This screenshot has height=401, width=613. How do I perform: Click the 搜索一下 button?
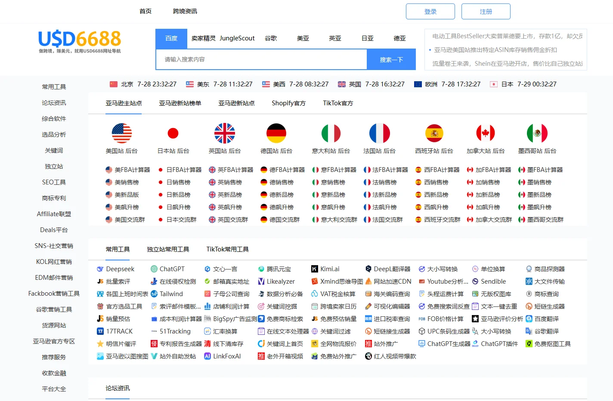point(391,59)
